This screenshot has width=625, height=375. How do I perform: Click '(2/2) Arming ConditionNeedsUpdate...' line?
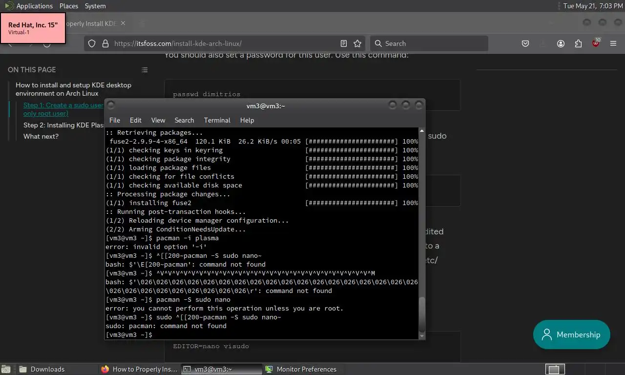click(176, 229)
